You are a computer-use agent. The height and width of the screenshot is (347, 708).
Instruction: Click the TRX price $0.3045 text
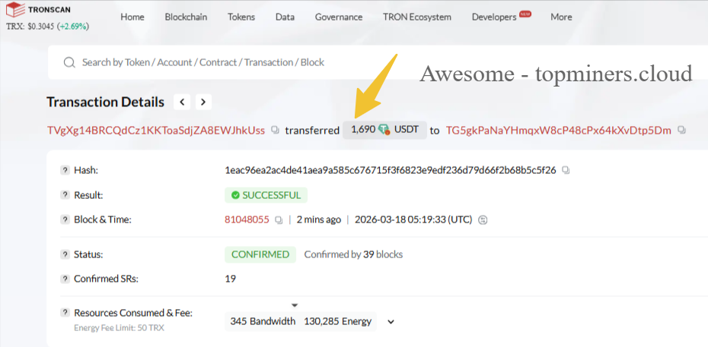click(x=48, y=27)
